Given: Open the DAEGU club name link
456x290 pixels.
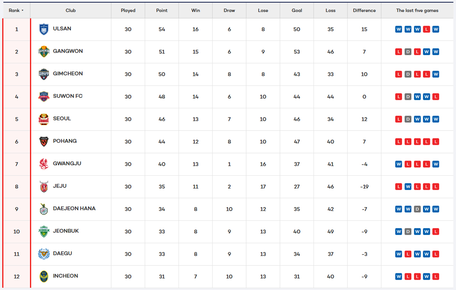Looking at the screenshot, I should click(62, 253).
